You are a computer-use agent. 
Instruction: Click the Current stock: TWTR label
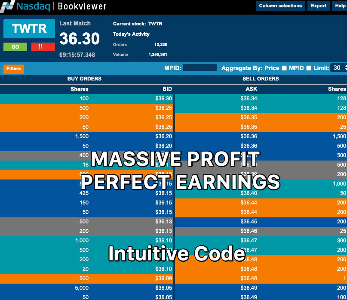point(138,24)
